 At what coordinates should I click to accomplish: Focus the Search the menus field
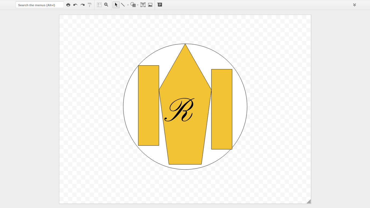40,5
